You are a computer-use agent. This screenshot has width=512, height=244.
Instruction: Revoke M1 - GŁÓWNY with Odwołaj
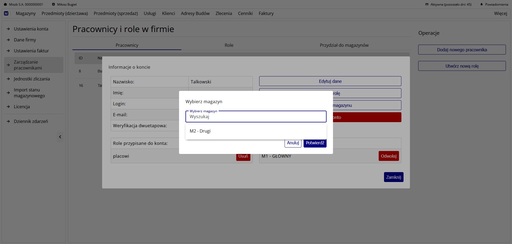[389, 156]
